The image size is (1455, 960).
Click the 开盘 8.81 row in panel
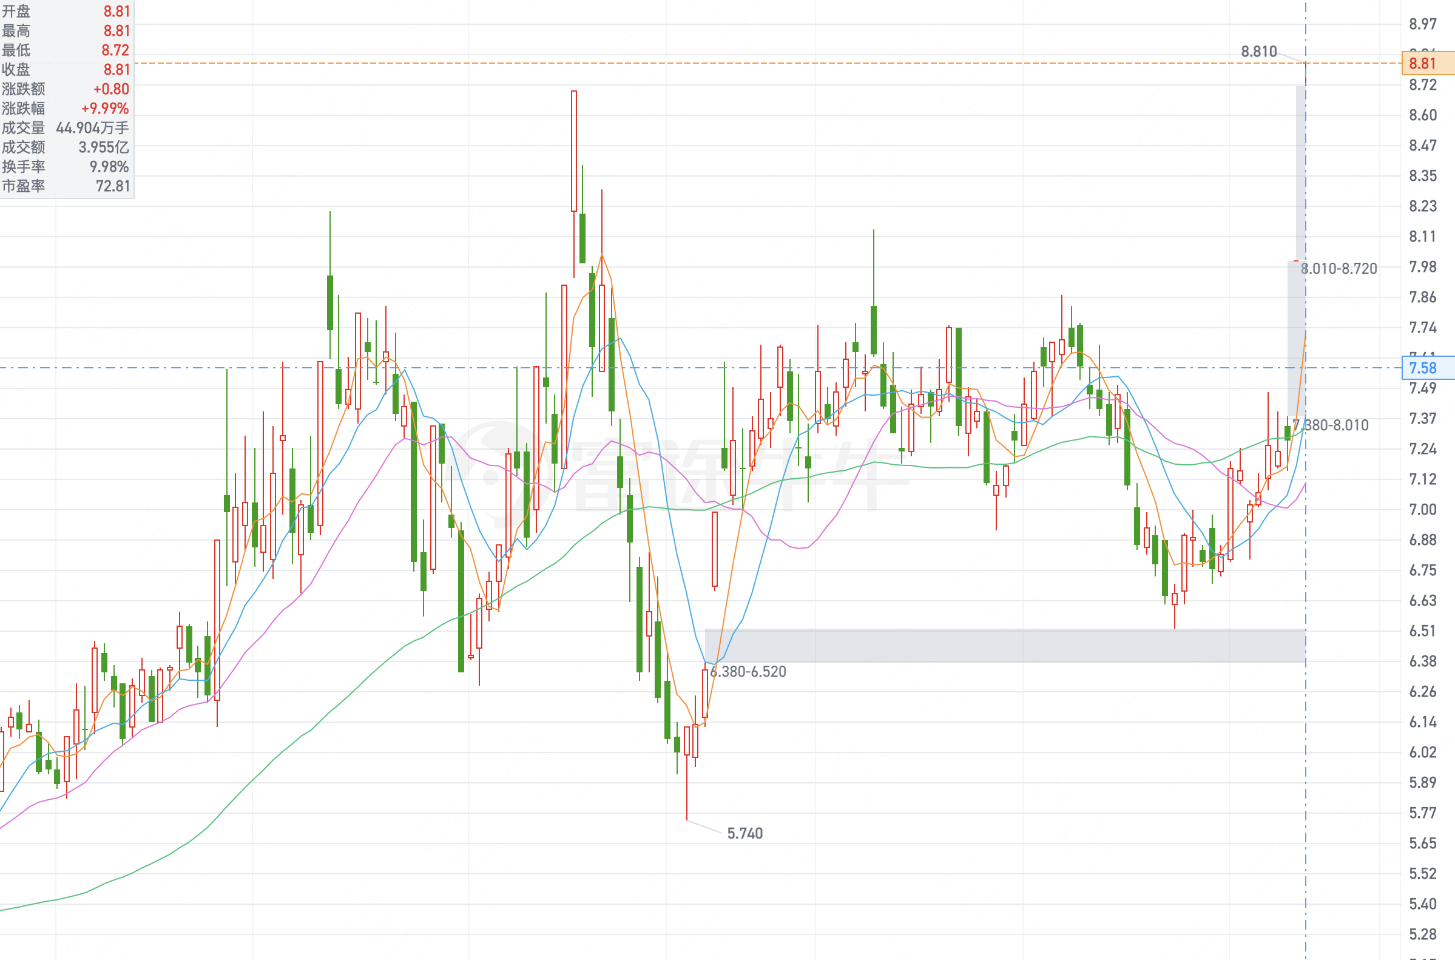coord(66,11)
